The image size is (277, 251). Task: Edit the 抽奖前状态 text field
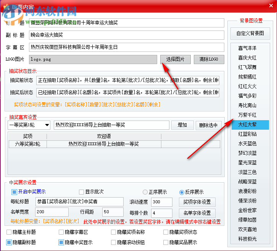point(128,80)
